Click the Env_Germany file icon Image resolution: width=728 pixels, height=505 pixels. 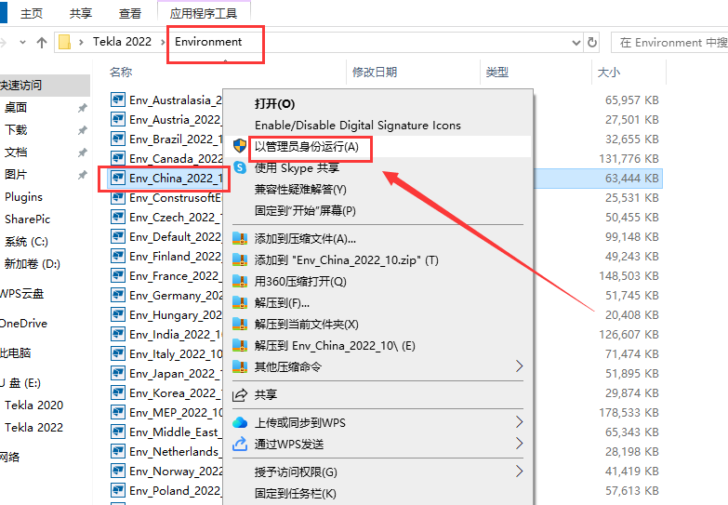118,295
